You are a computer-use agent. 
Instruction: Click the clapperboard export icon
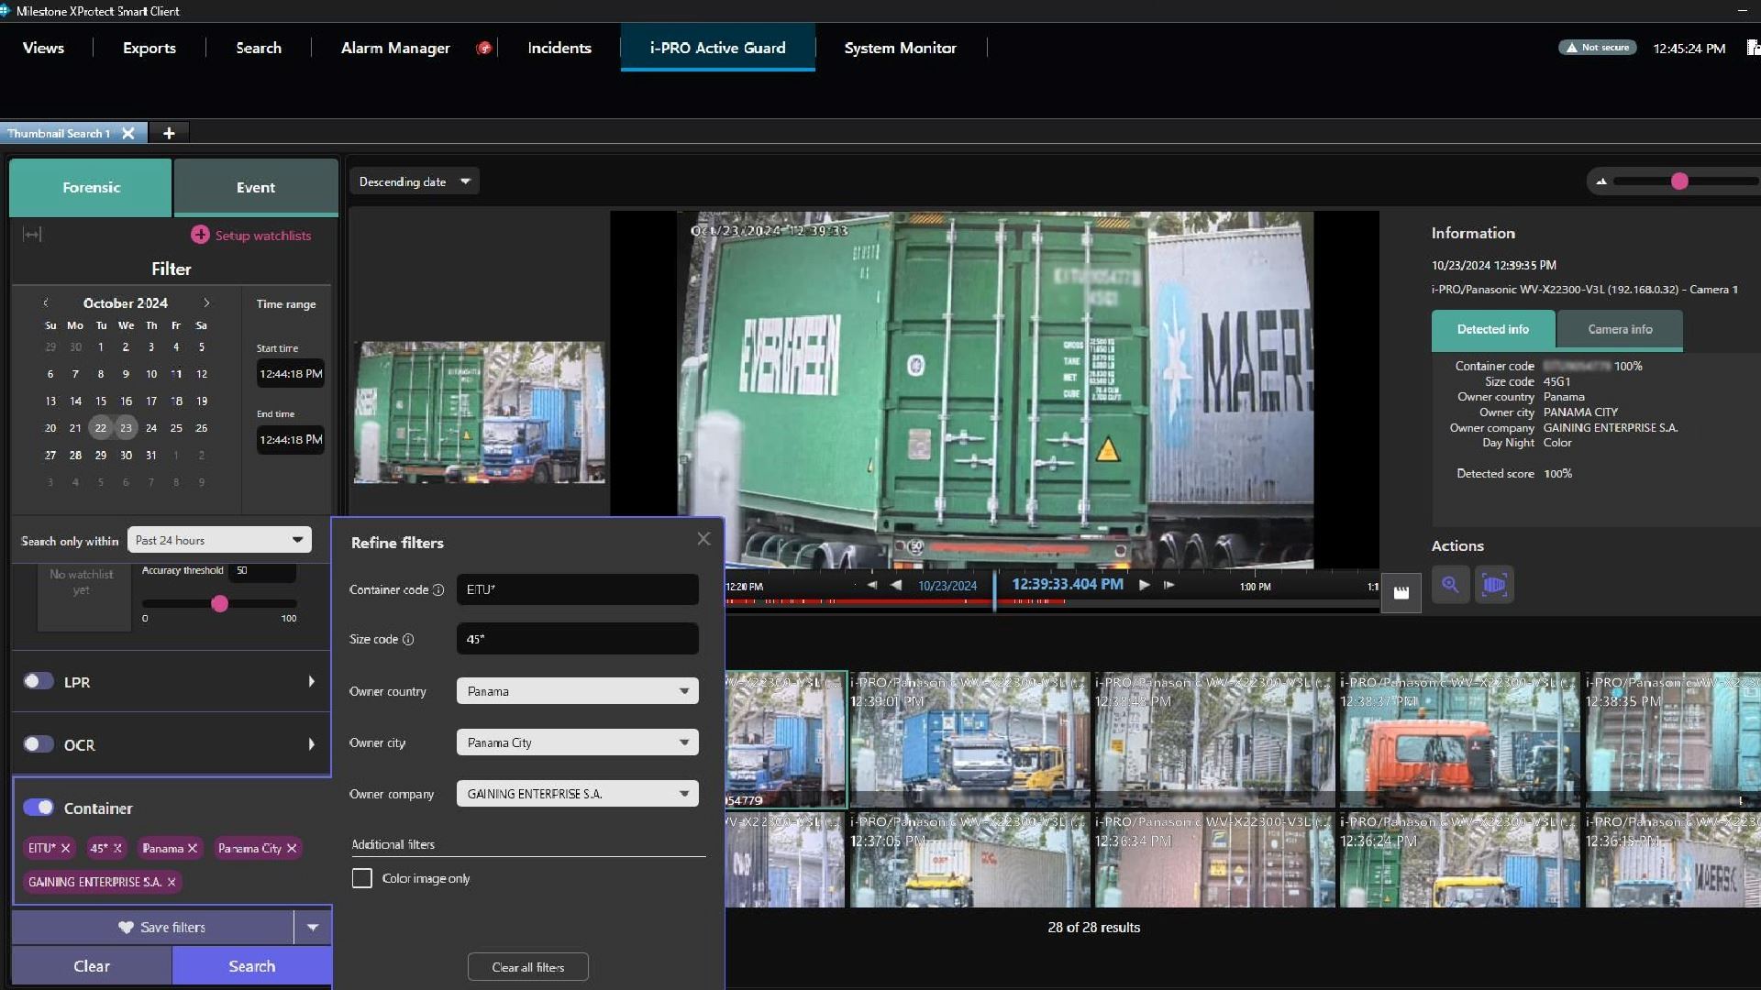[x=1401, y=592]
